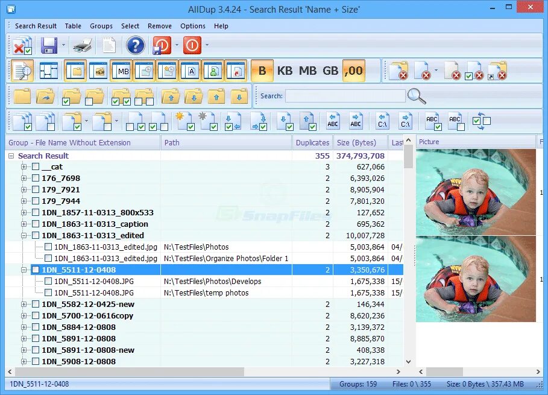Click the C:\ path icon with the left arrow
The width and height of the screenshot is (548, 395).
coord(382,121)
